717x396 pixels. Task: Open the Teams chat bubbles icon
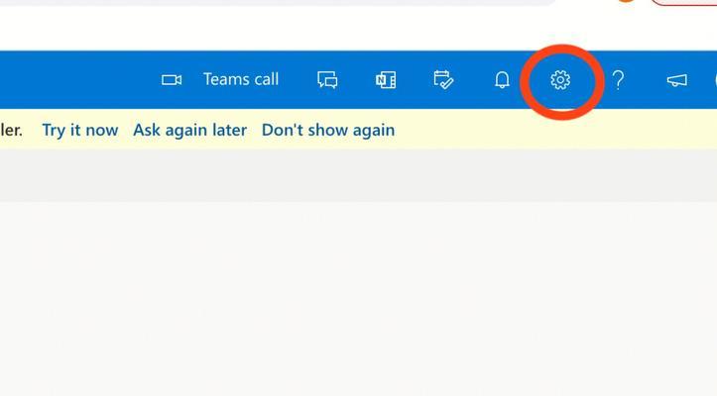pos(327,80)
